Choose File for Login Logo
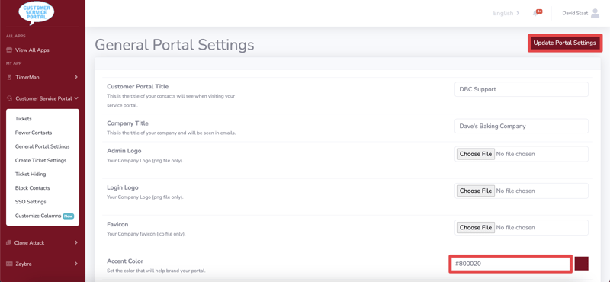610x282 pixels. click(x=475, y=191)
